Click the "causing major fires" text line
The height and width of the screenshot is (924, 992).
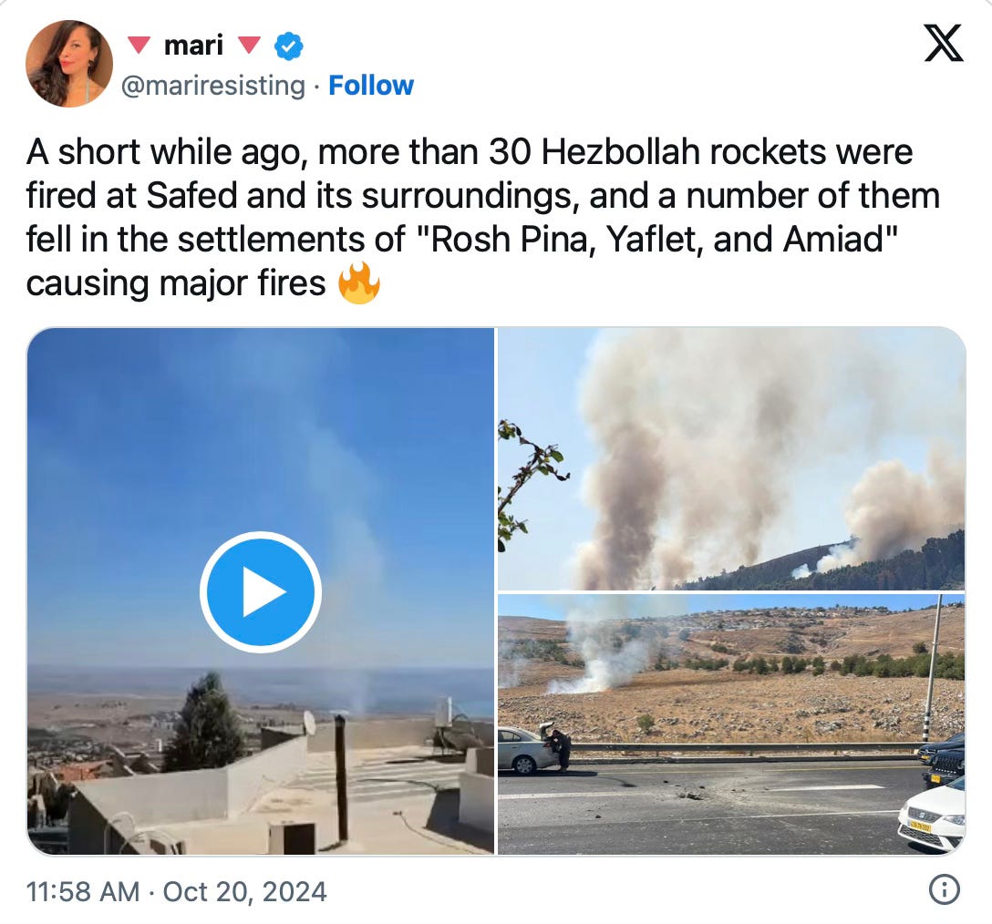[176, 282]
